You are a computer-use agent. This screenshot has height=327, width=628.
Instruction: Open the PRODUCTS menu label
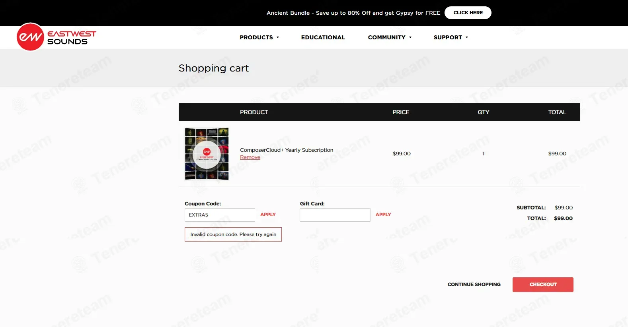point(256,37)
